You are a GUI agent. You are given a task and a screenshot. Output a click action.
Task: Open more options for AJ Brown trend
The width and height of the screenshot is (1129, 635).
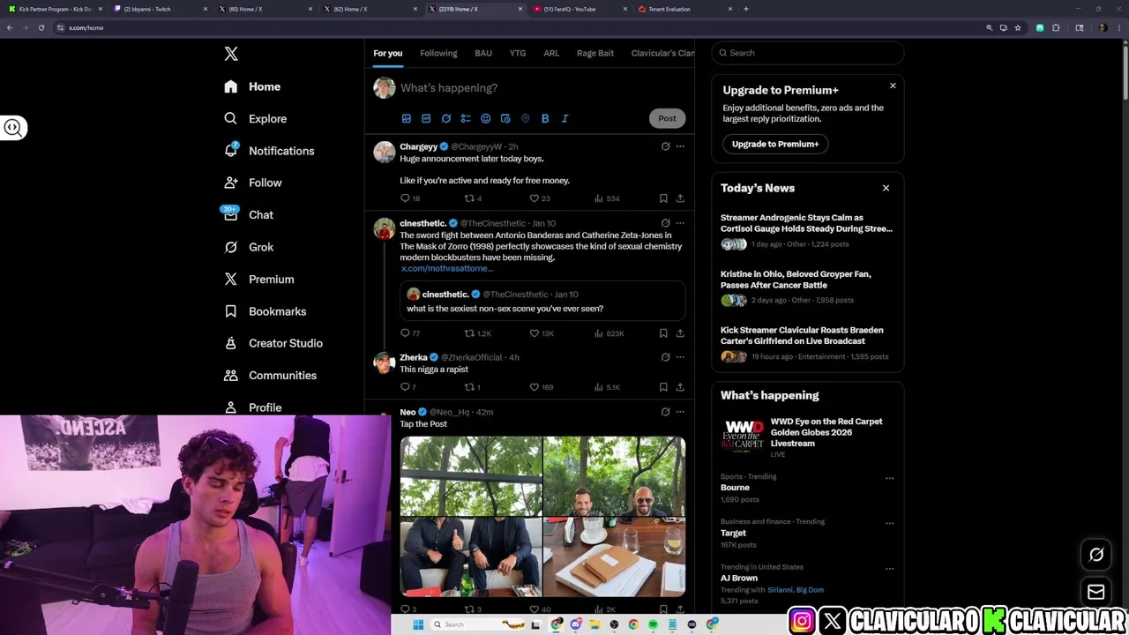click(889, 569)
